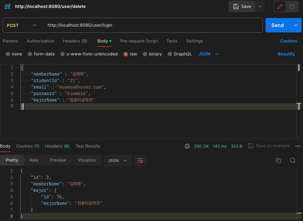Select the binary body radio button
The height and width of the screenshot is (221, 303).
click(145, 54)
